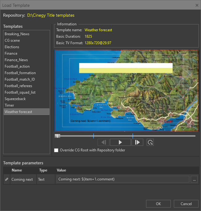
Task: Choose the Elections template from list
Action: click(x=12, y=47)
